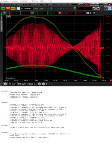Click the waveform memory overview bar

[x=59, y=9]
